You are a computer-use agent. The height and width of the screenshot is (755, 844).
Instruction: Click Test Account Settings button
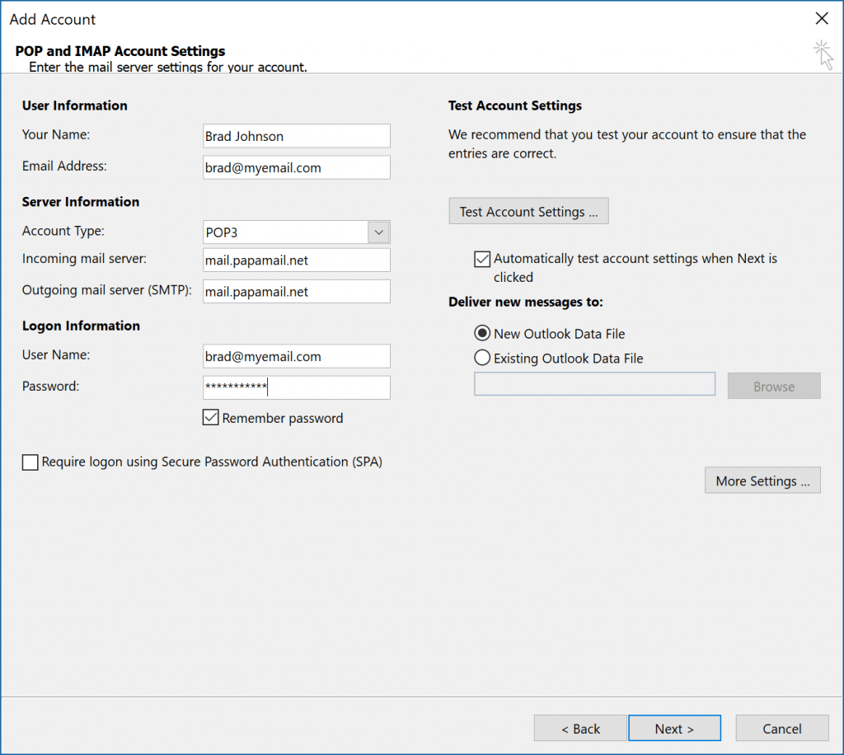click(528, 211)
